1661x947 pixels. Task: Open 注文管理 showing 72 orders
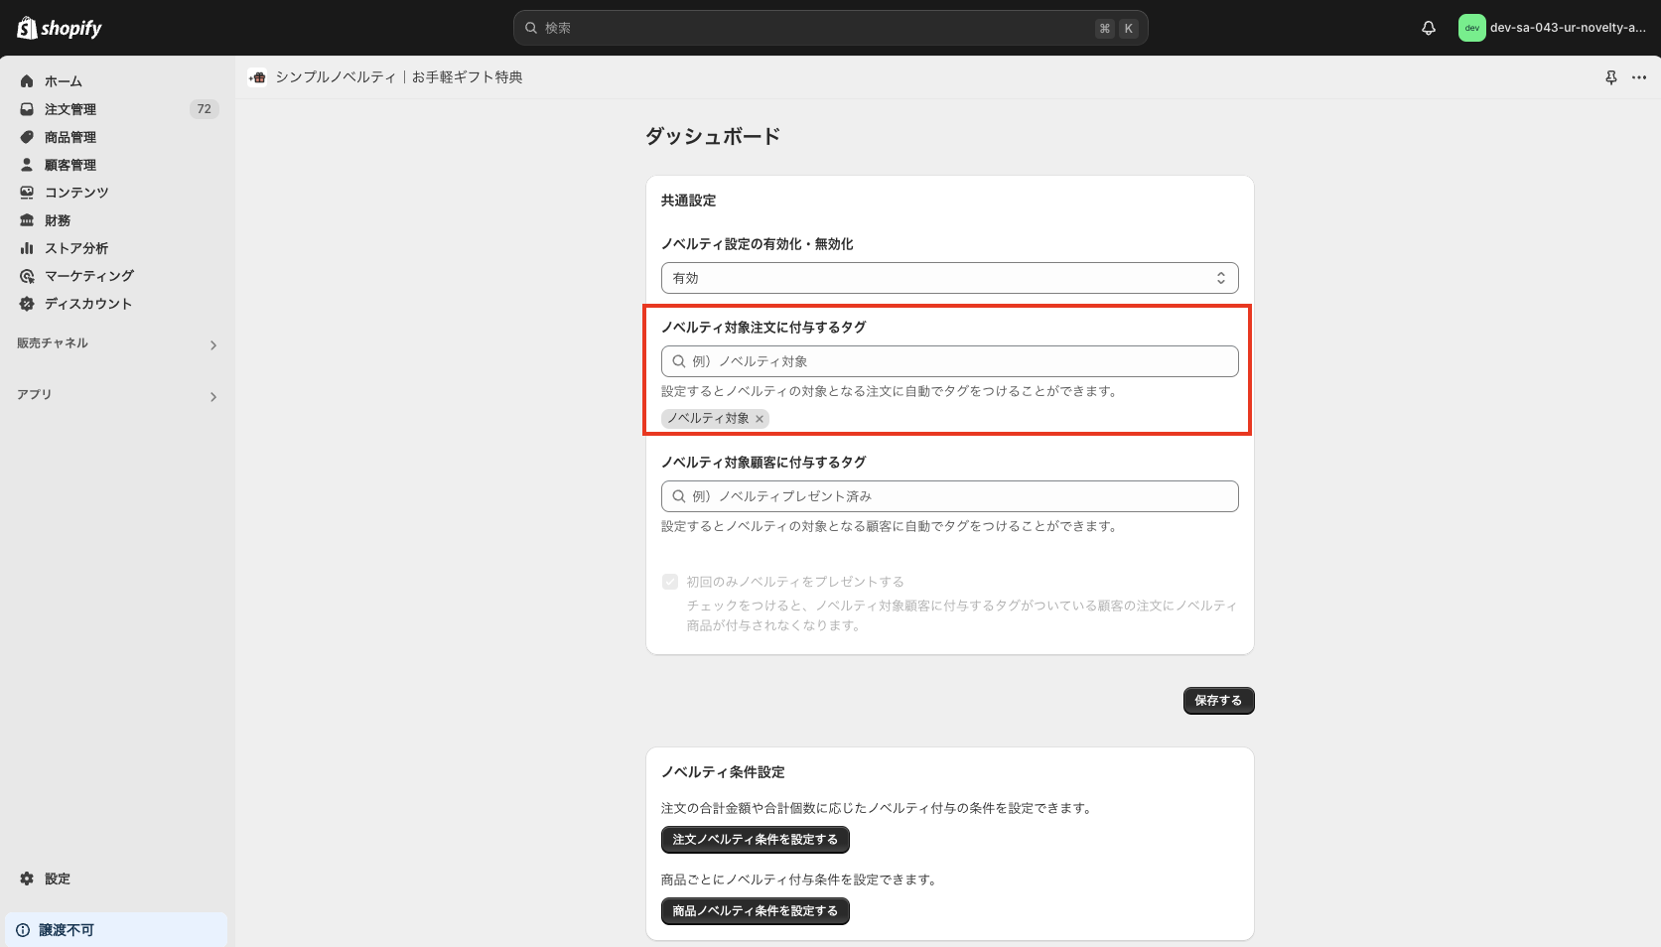(x=69, y=109)
